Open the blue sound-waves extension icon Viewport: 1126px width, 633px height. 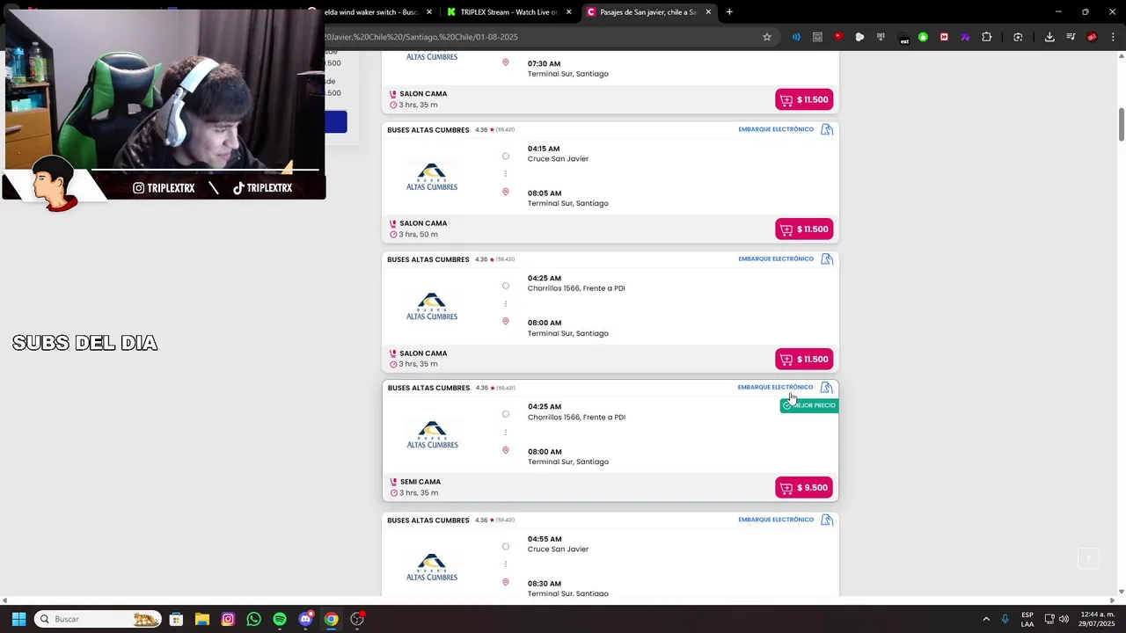tap(796, 37)
